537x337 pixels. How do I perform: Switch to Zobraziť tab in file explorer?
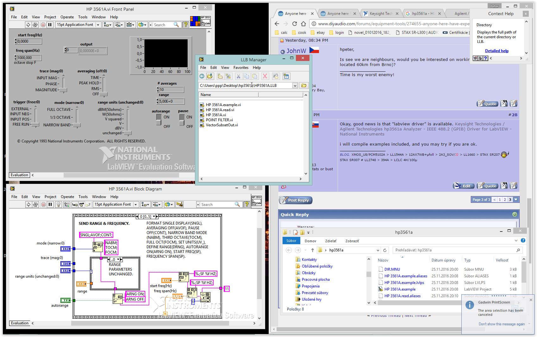coord(352,241)
